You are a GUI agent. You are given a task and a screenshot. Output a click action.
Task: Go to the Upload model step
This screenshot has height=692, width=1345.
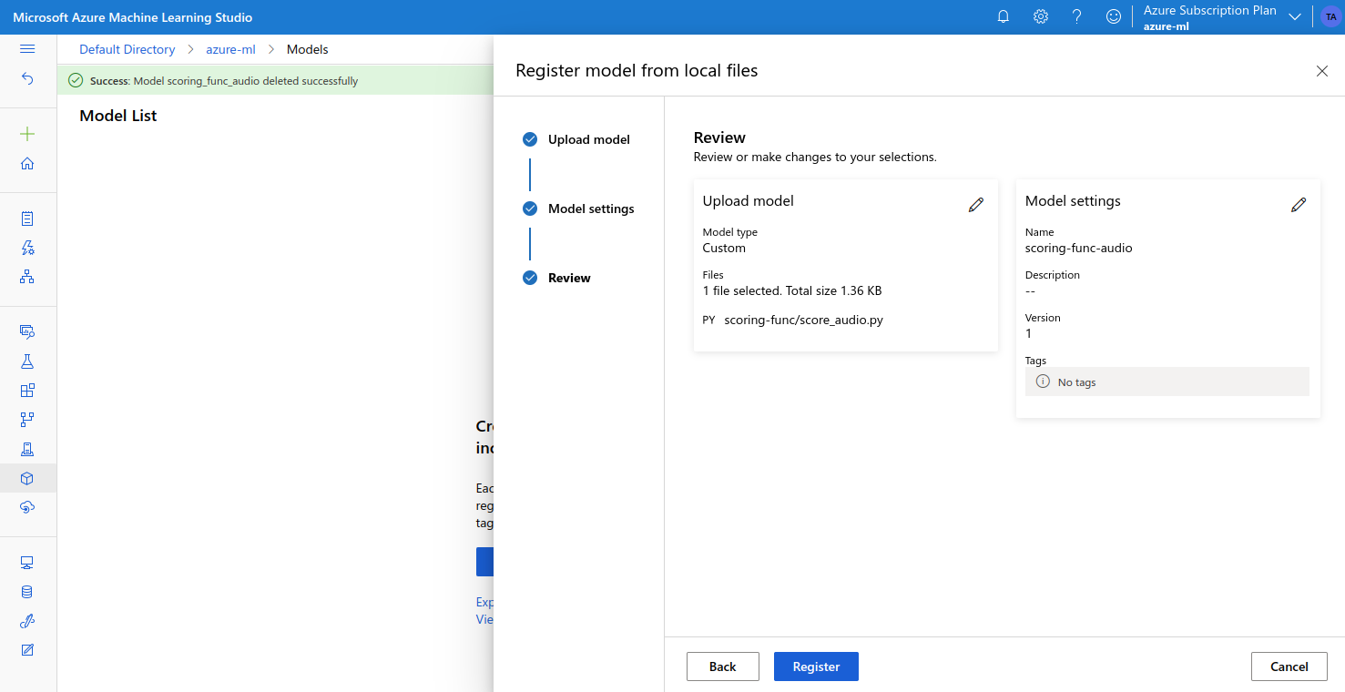(x=588, y=139)
